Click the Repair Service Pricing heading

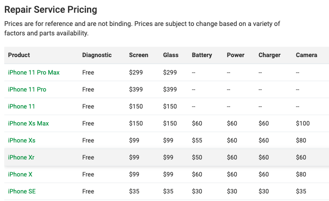51,9
